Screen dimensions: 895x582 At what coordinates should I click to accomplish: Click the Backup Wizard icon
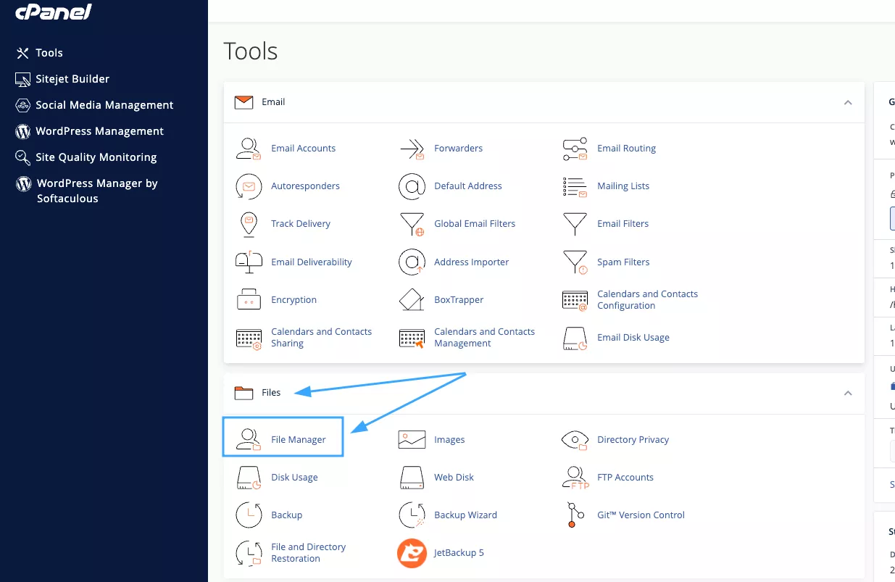(412, 515)
